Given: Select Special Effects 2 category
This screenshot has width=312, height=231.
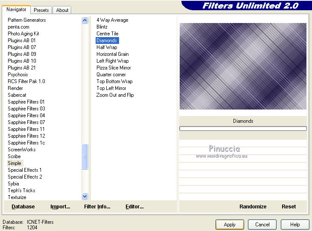Looking at the screenshot, I should click(25, 177).
